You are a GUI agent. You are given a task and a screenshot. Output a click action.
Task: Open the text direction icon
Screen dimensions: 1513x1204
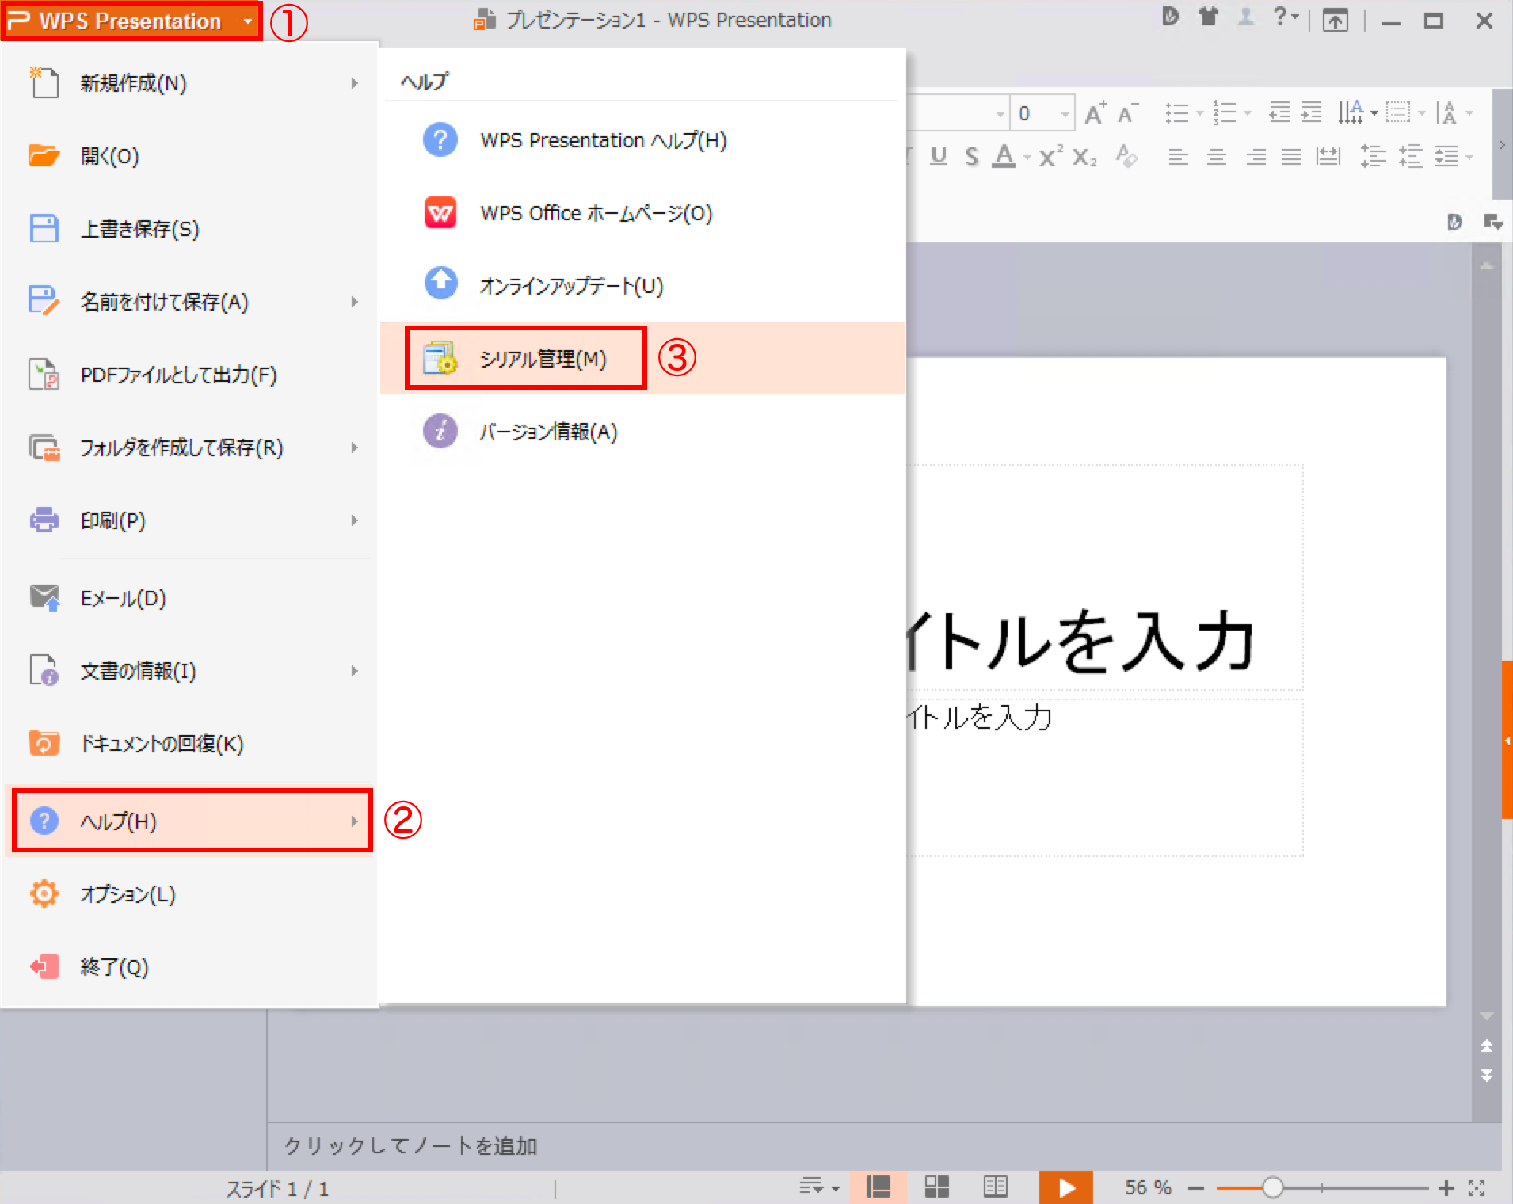point(1351,112)
